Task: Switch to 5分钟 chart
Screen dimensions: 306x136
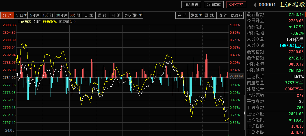Action: click(x=34, y=15)
